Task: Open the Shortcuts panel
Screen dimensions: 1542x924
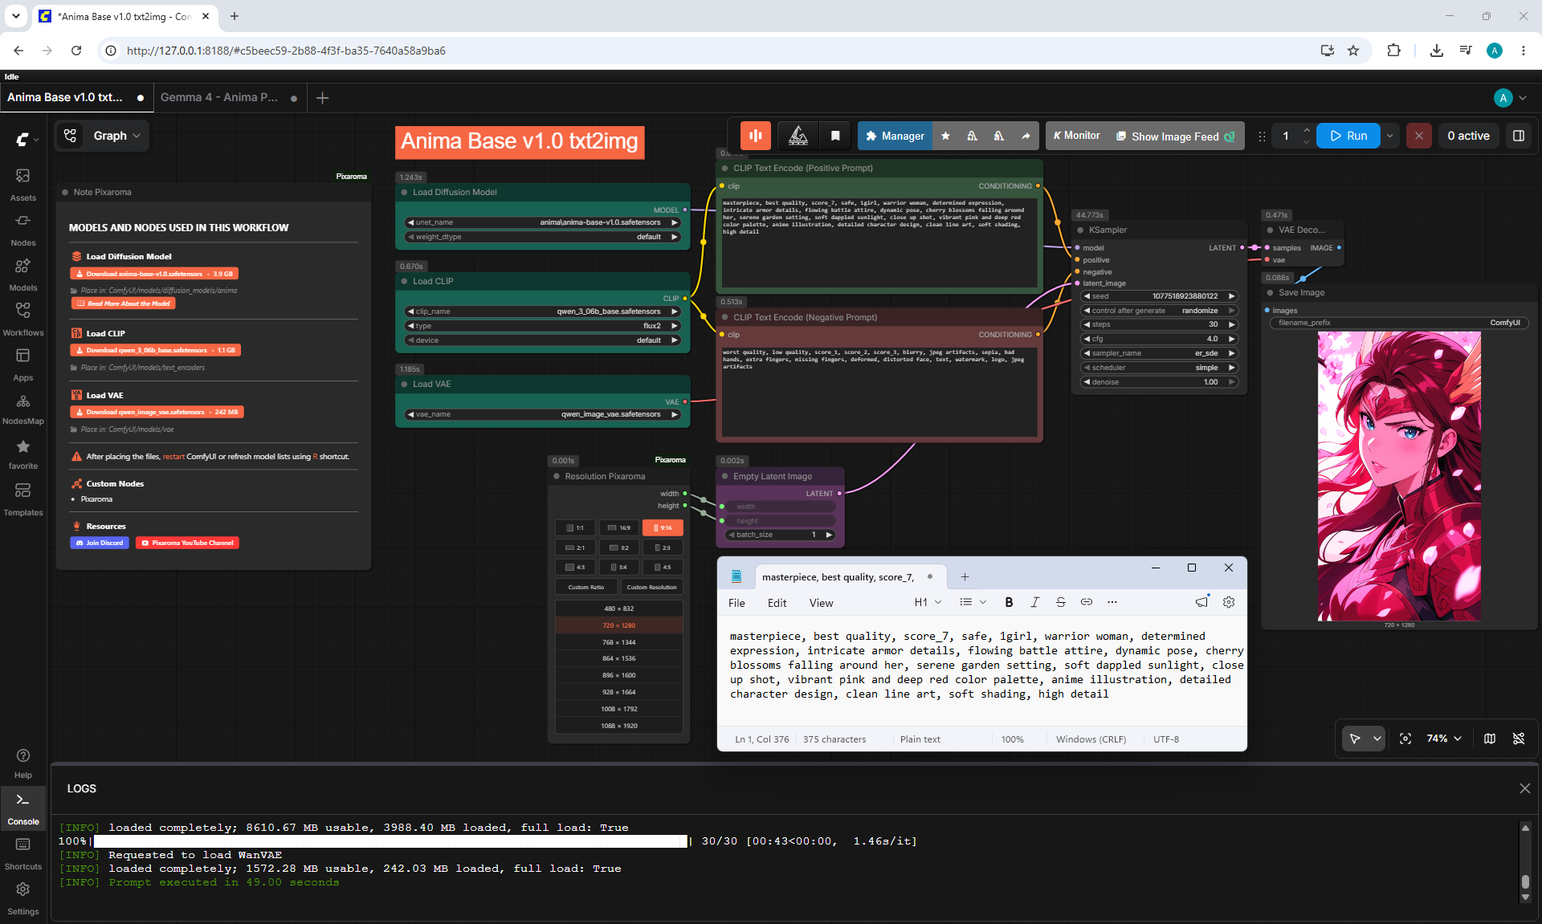Action: click(x=22, y=854)
